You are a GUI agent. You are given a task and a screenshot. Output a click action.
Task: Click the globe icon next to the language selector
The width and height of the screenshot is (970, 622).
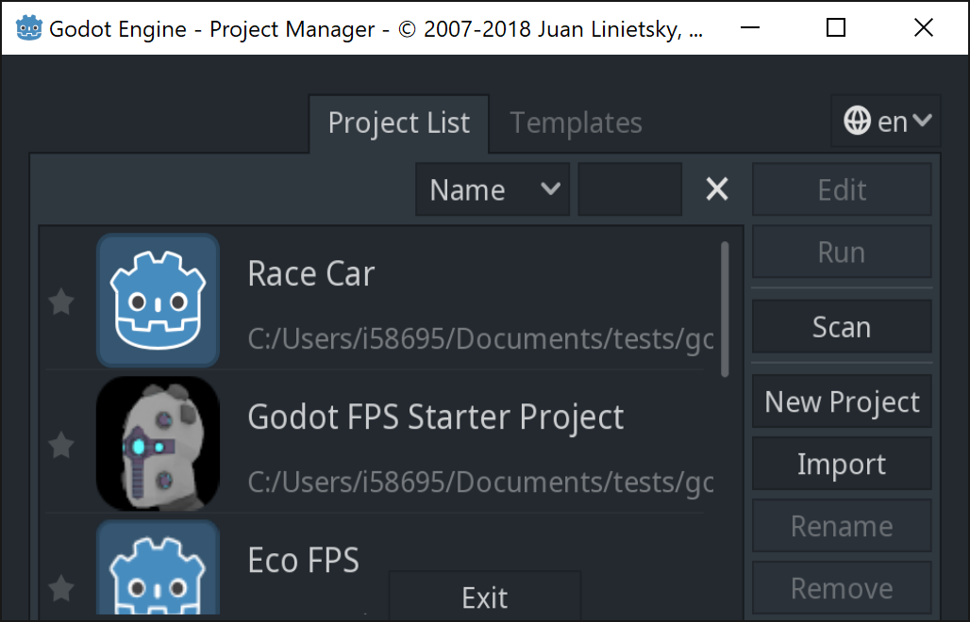[x=859, y=121]
